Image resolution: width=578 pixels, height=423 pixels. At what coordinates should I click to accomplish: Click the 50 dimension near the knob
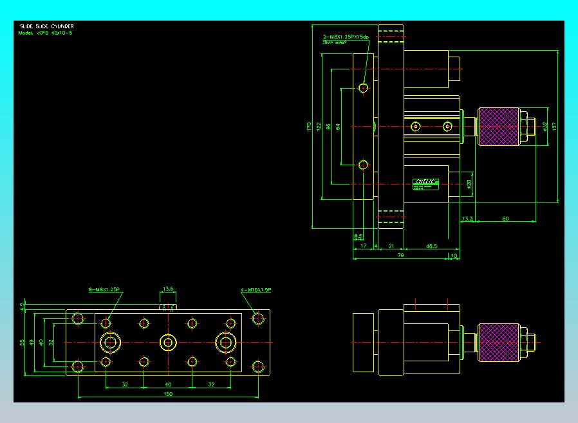[x=505, y=219]
